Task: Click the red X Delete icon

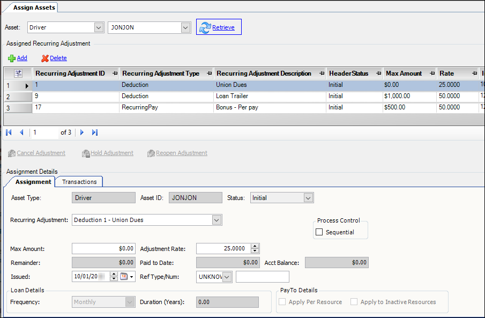Action: pyautogui.click(x=45, y=58)
